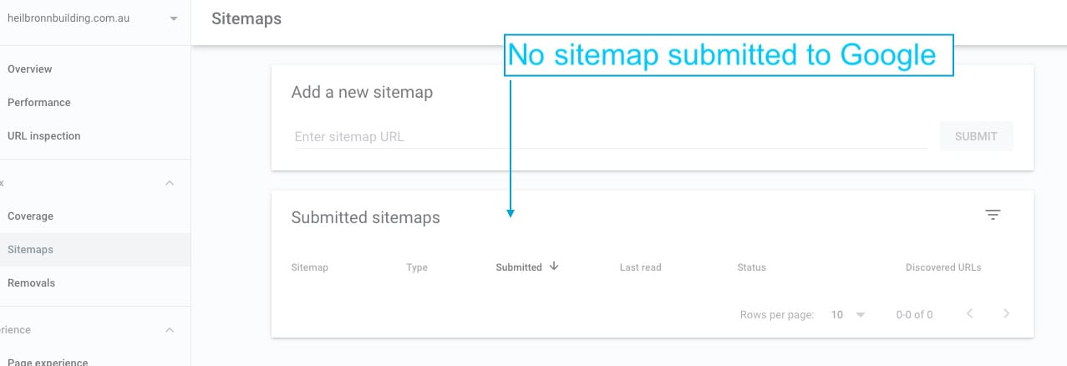Screen dimensions: 1067x366
Task: Open the URL inspection tool
Action: [x=43, y=136]
